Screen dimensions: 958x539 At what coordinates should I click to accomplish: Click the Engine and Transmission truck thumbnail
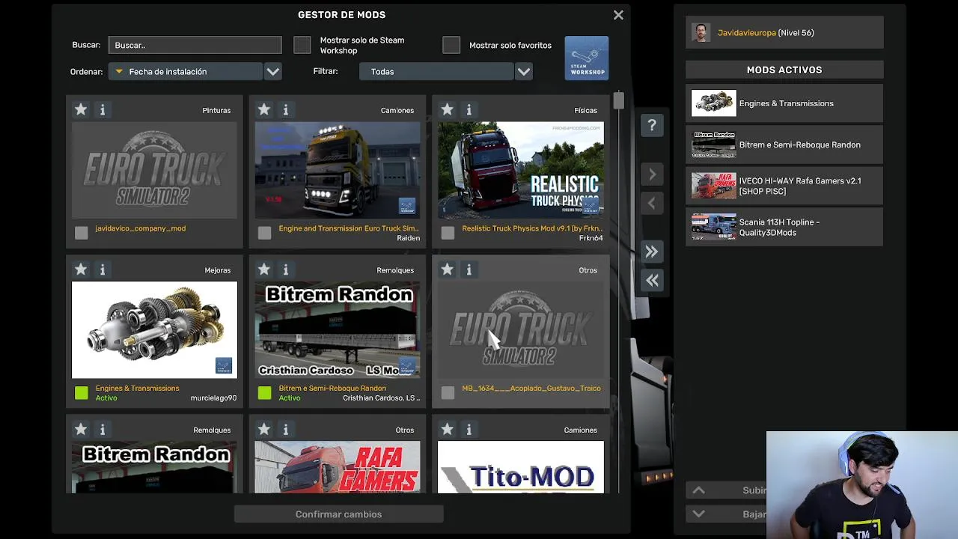(x=338, y=170)
